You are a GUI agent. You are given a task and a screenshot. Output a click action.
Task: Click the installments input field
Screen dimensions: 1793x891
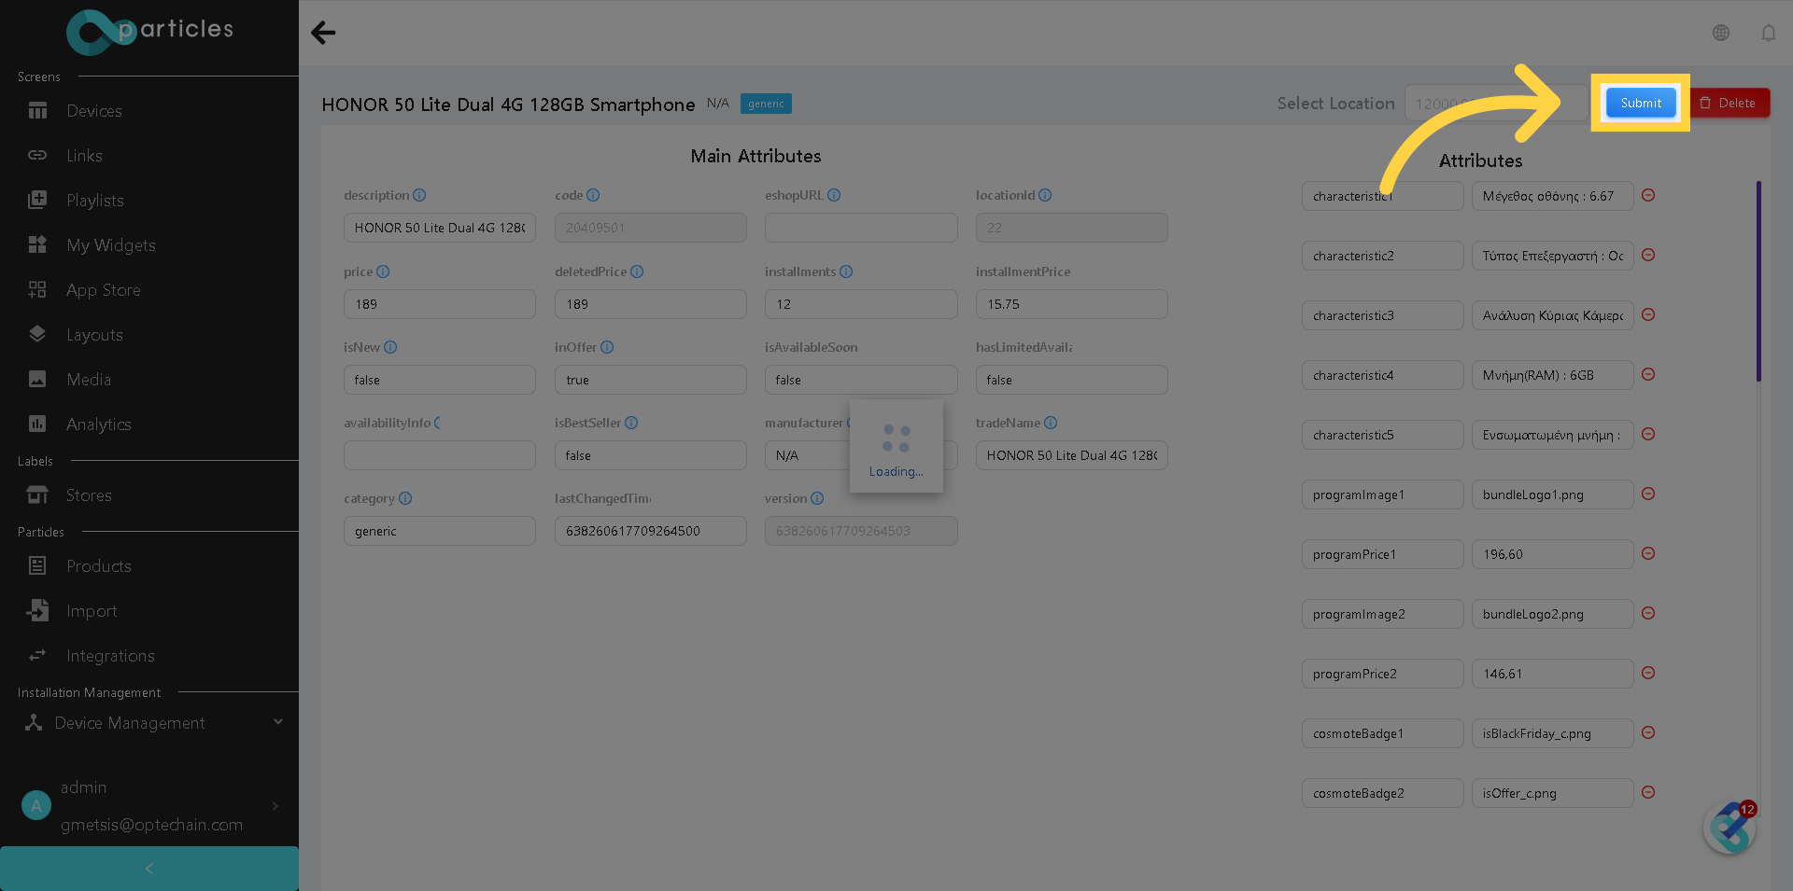861,304
